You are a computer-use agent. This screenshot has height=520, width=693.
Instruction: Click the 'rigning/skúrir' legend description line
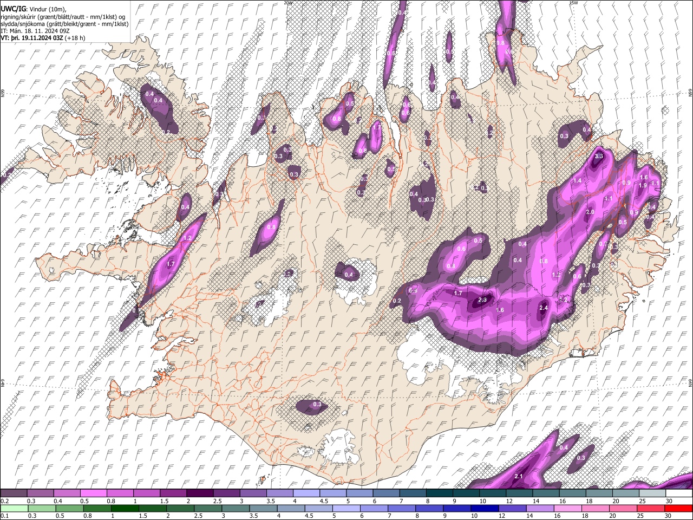[63, 17]
